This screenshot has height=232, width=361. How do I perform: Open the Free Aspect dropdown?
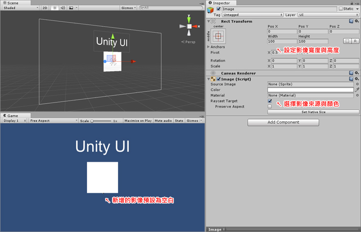(53, 121)
